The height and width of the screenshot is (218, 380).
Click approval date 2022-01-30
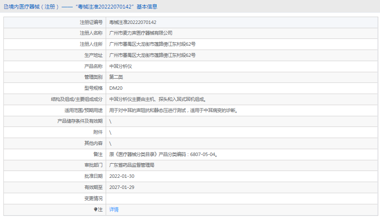click(x=122, y=177)
